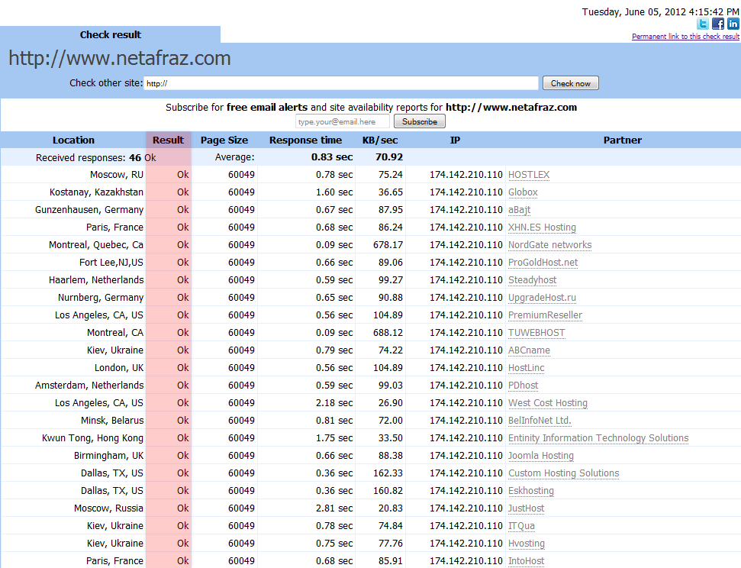Open the JustHost partner link
The height and width of the screenshot is (568, 741).
(526, 508)
